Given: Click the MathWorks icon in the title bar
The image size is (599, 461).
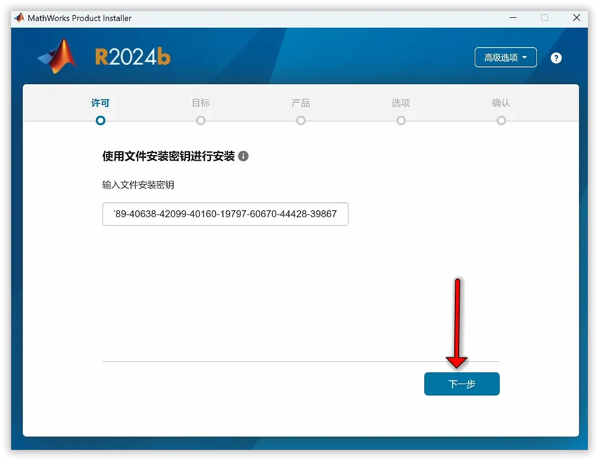Looking at the screenshot, I should 19,18.
